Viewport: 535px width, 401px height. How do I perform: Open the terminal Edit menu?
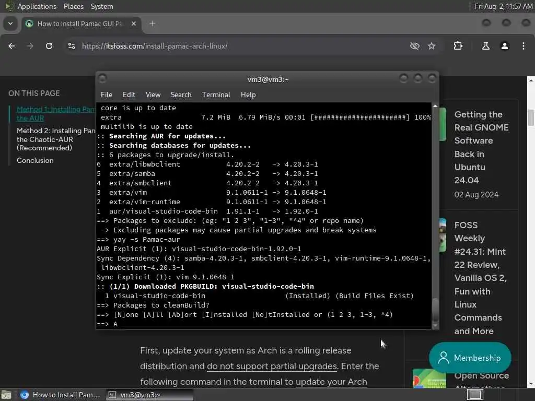[x=129, y=95]
